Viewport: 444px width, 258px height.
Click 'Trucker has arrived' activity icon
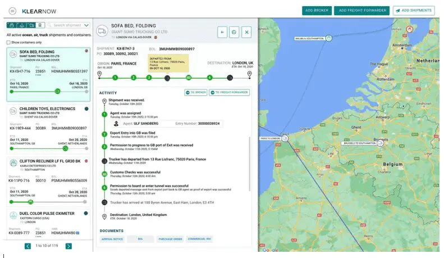click(x=104, y=202)
